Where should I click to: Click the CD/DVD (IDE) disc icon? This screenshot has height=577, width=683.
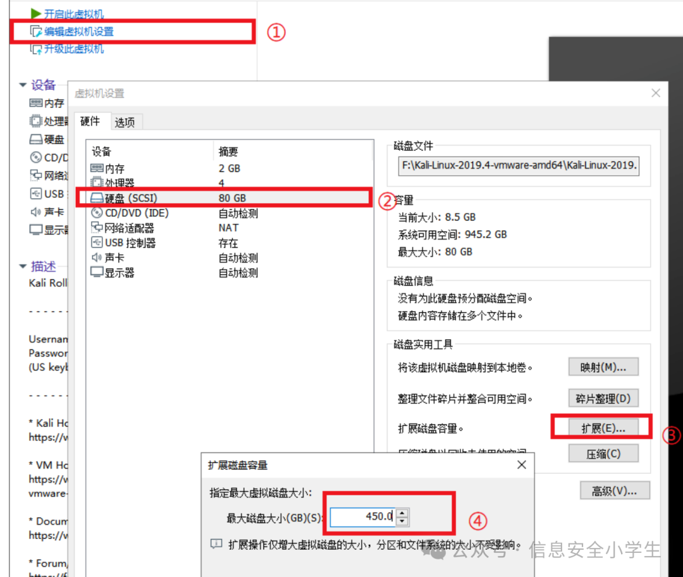(x=97, y=213)
